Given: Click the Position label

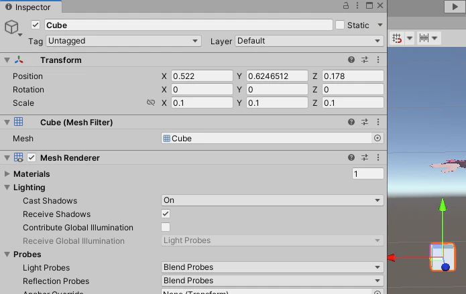Looking at the screenshot, I should coord(27,76).
